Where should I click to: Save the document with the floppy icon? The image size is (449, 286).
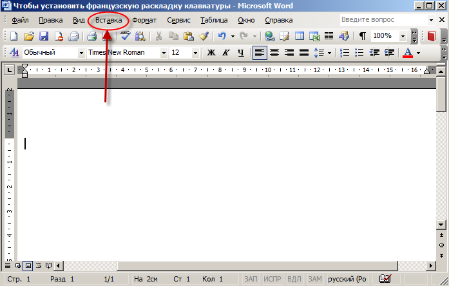pyautogui.click(x=44, y=36)
